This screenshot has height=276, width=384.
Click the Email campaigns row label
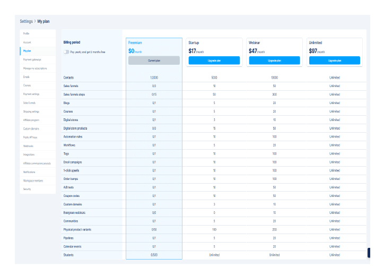coord(73,162)
